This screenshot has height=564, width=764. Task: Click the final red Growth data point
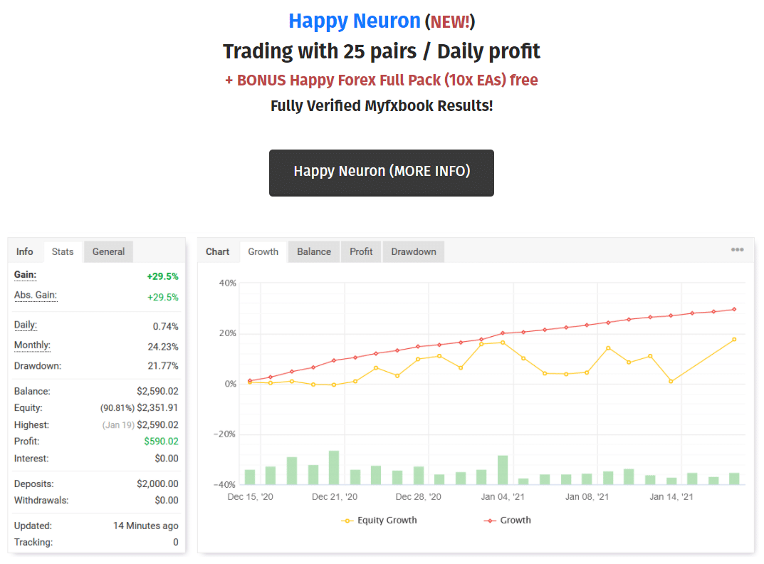734,310
